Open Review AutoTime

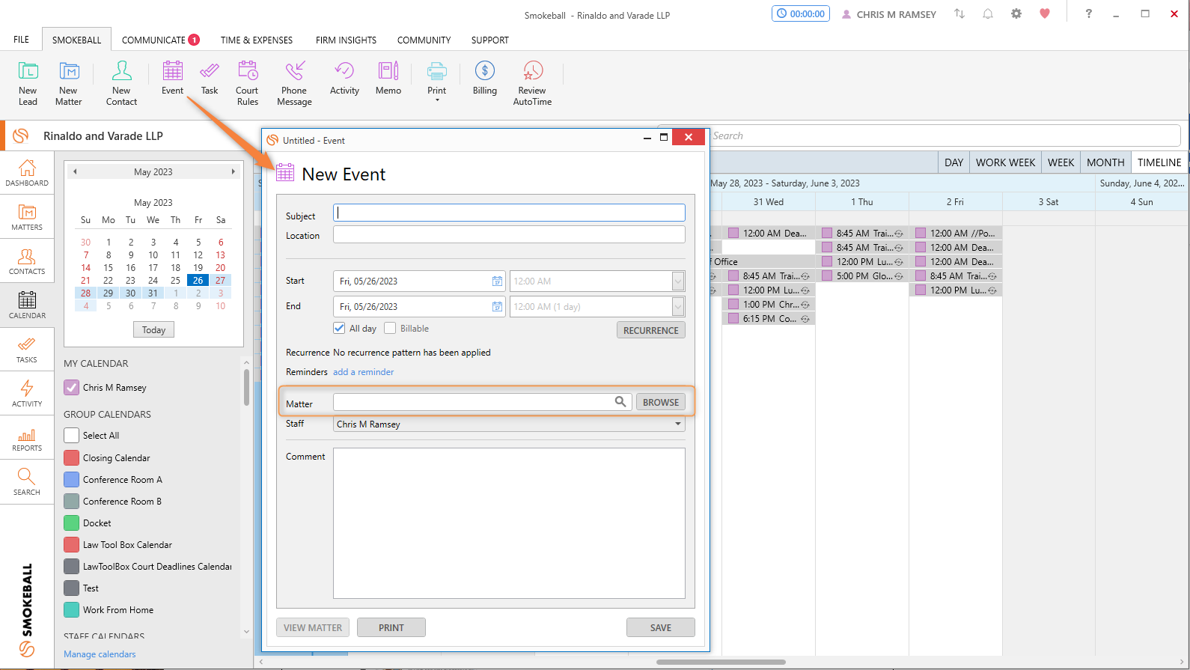click(532, 83)
